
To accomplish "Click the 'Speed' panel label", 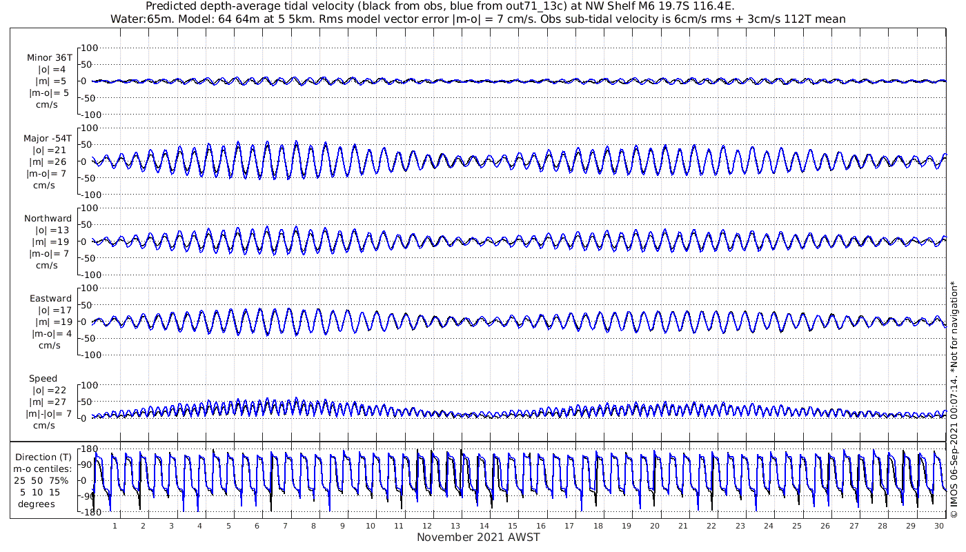I will coord(43,379).
